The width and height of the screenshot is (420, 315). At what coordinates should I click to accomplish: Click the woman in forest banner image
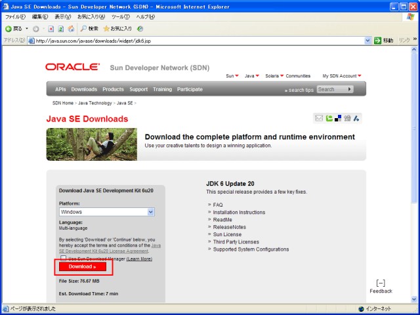click(92, 144)
